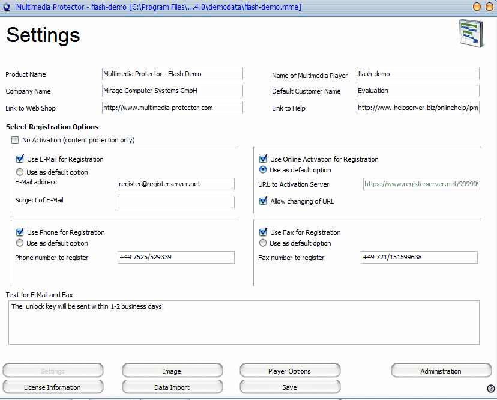Click the Data Import button
The height and width of the screenshot is (400, 497).
click(172, 387)
